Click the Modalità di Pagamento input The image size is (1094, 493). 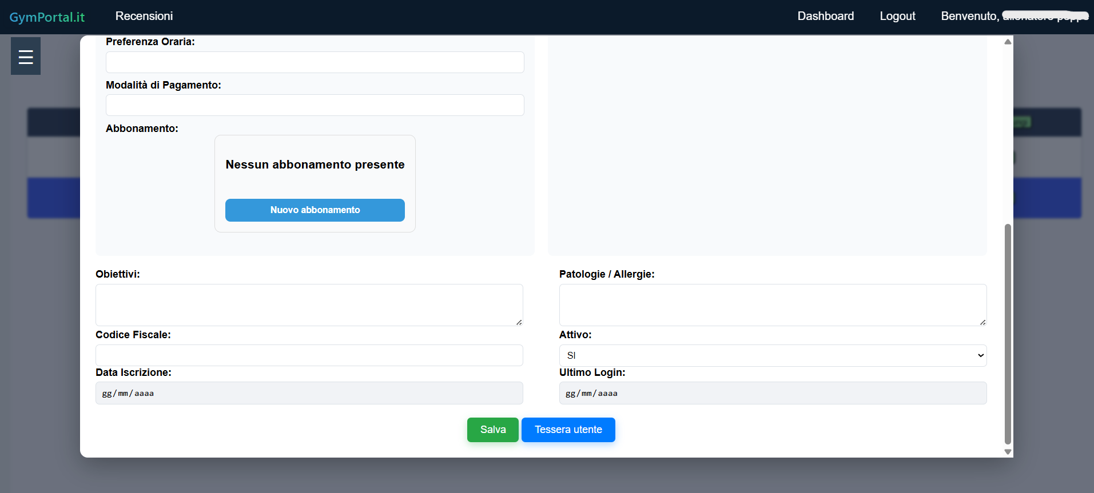pos(315,105)
